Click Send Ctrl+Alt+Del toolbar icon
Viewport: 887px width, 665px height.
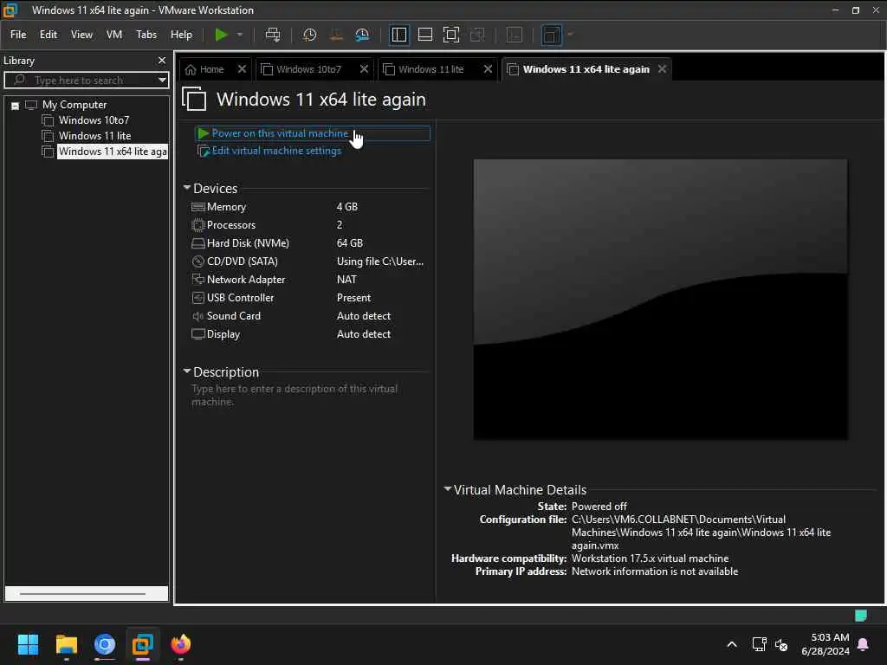(273, 35)
